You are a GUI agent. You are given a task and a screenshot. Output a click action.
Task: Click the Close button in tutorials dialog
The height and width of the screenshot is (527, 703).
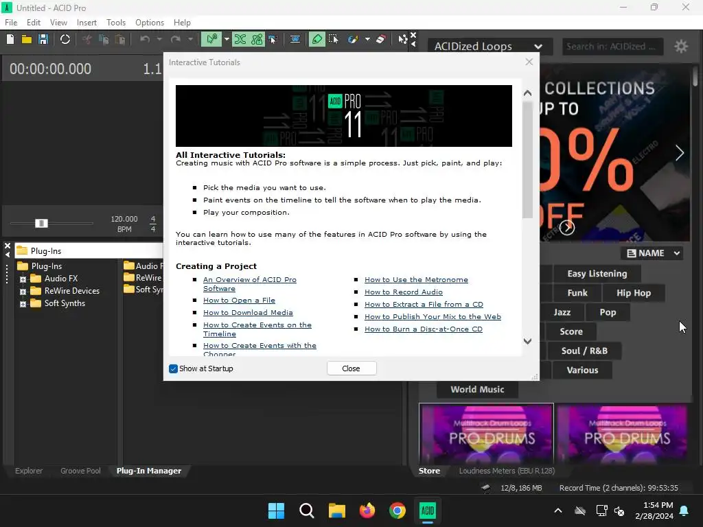click(x=351, y=368)
